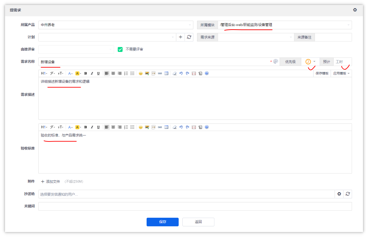Pick a highlight background color in 验收标准 toolbar
This screenshot has width=368, height=237.
pyautogui.click(x=78, y=127)
